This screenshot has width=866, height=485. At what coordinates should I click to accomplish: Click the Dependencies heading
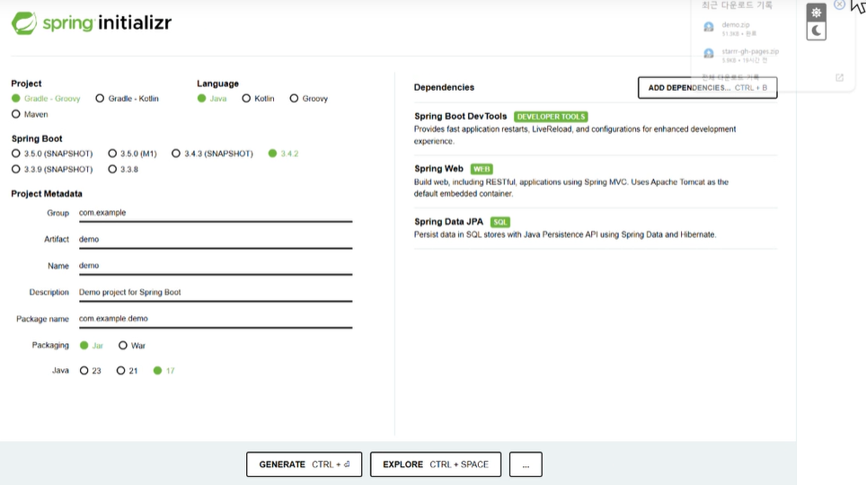click(444, 87)
